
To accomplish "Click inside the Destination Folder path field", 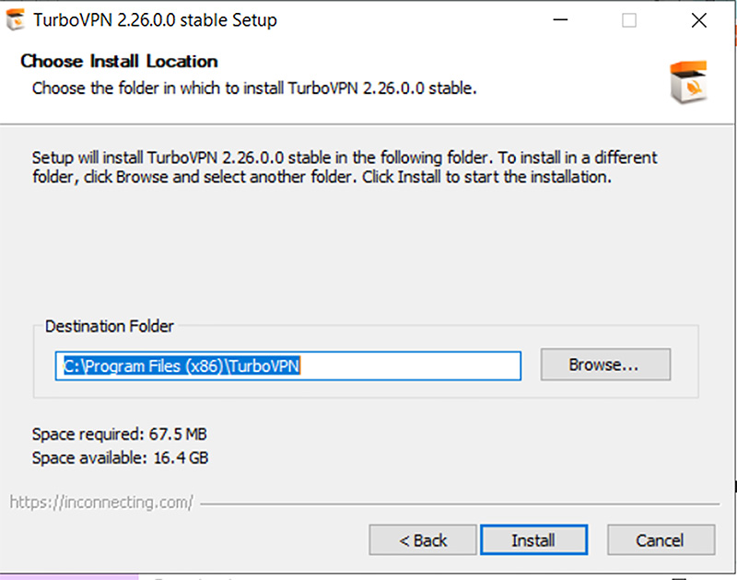I will [288, 365].
